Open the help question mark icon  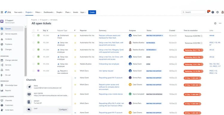(x=213, y=12)
